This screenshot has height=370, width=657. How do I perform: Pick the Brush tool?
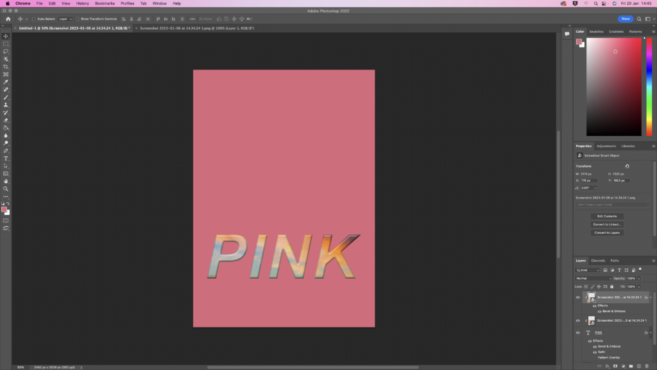tap(6, 97)
